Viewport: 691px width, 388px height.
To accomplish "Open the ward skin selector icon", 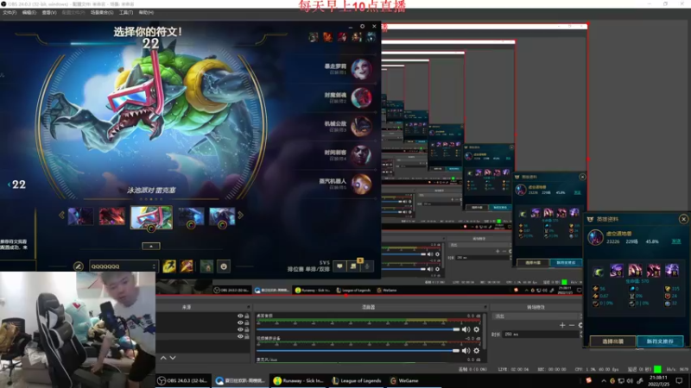I will [206, 266].
